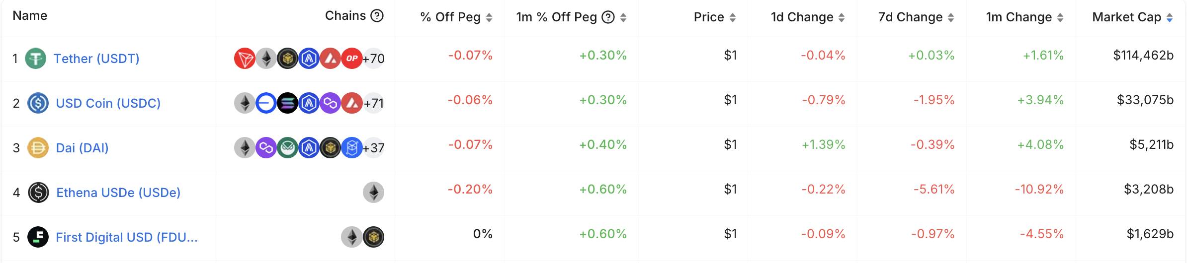This screenshot has height=263, width=1187.
Task: Click the Ethena USDe logo icon
Action: click(38, 193)
